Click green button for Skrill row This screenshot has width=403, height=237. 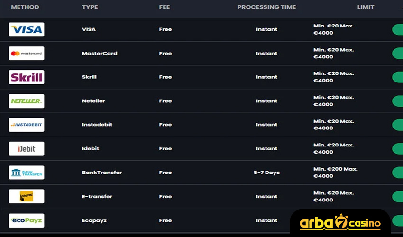click(397, 77)
